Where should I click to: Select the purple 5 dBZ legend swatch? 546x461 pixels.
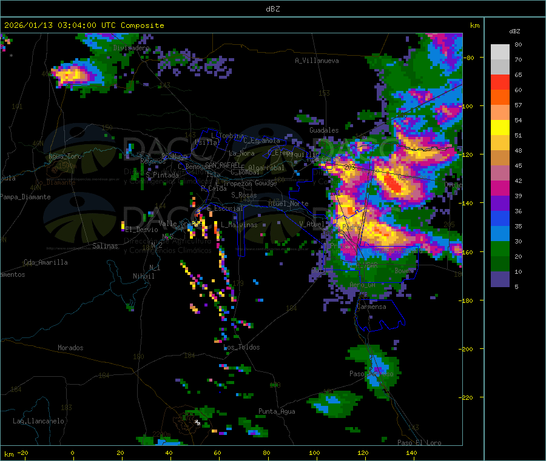click(x=500, y=279)
